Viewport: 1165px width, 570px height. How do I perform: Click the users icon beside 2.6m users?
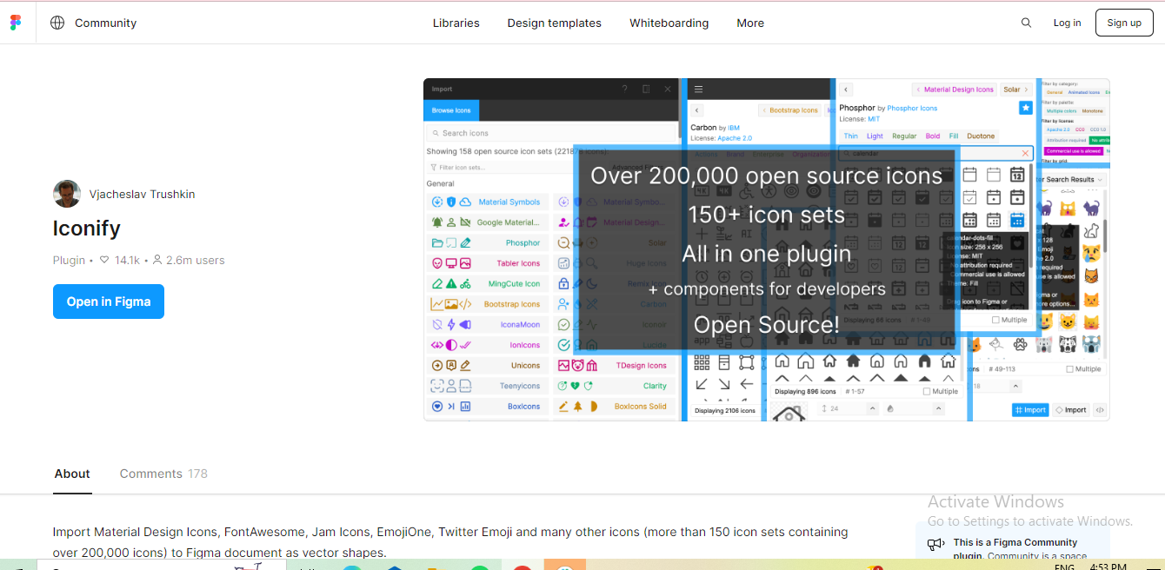pyautogui.click(x=157, y=260)
